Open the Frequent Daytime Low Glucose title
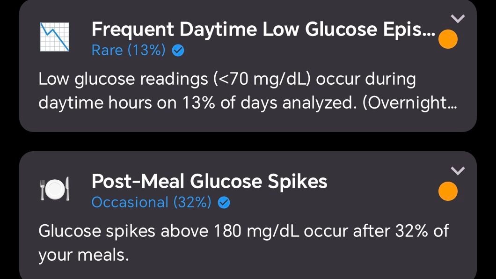 [263, 30]
